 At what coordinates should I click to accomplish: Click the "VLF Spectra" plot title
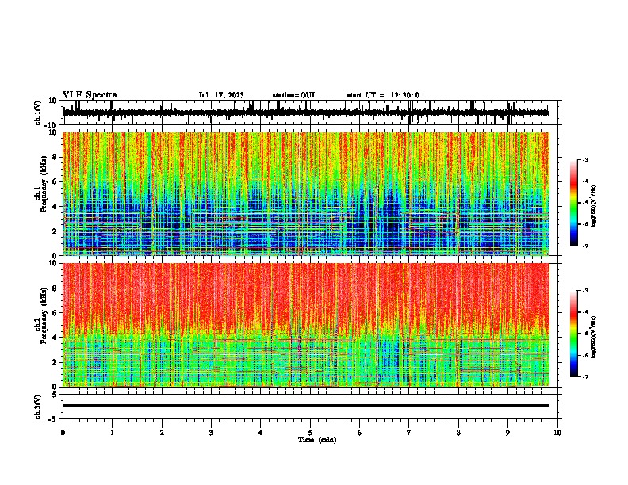[90, 95]
